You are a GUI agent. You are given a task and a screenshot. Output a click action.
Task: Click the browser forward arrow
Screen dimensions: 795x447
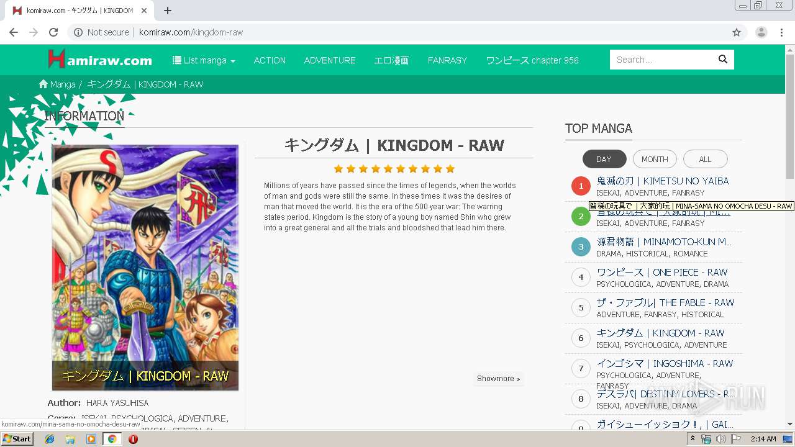[34, 32]
